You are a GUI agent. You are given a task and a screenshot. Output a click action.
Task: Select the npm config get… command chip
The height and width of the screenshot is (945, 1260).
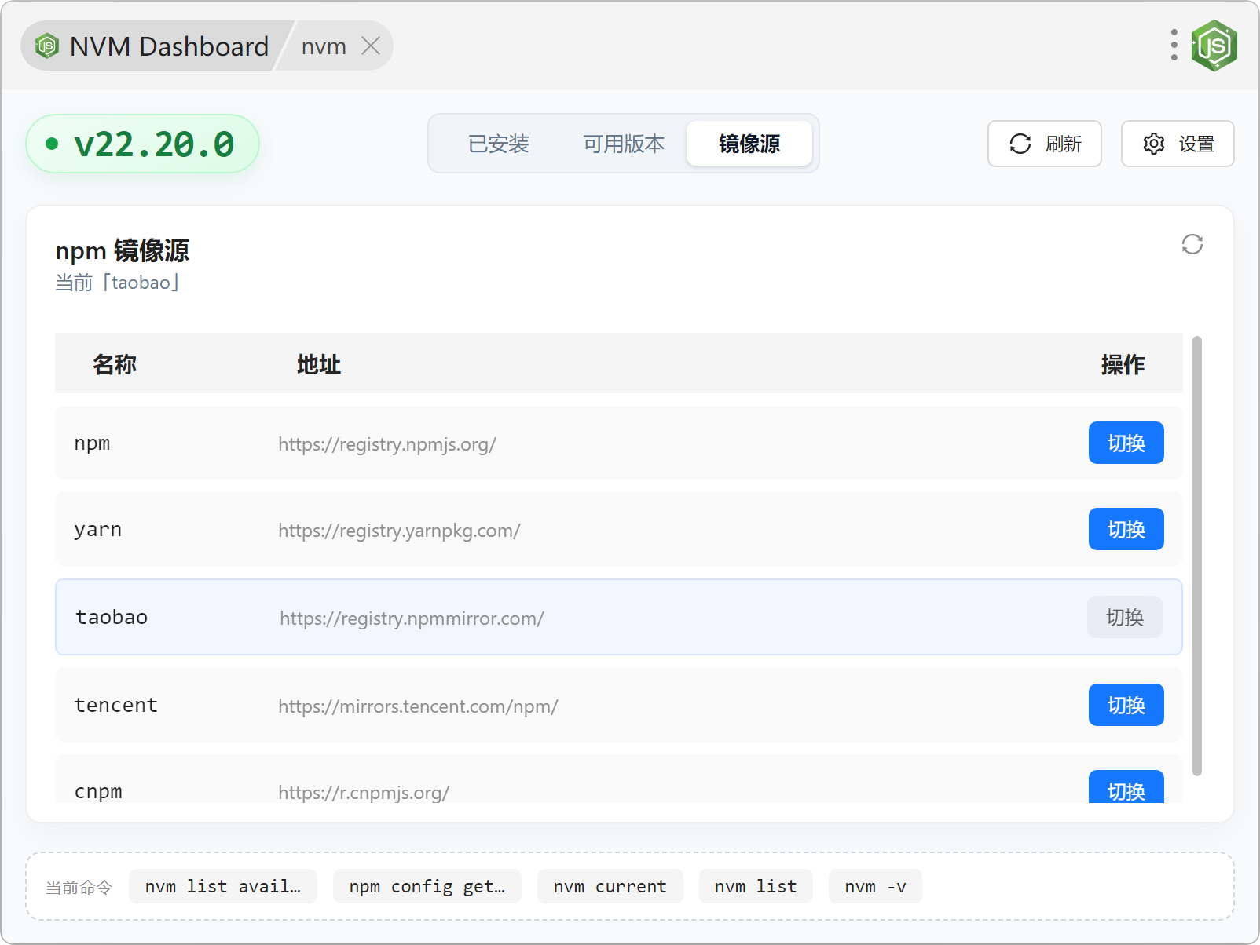427,886
